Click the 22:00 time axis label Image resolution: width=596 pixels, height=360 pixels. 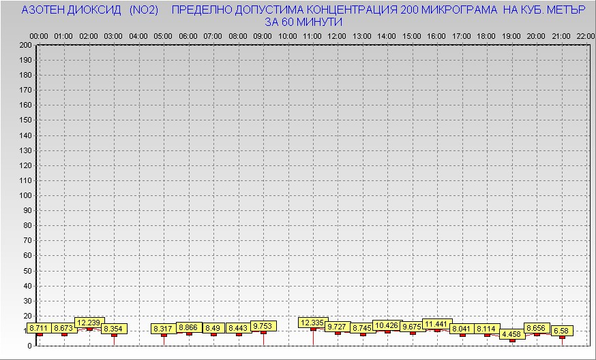point(585,35)
